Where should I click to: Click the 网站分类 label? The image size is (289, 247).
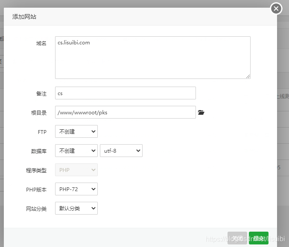(x=36, y=209)
